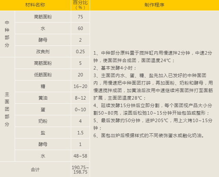This screenshot has height=177, width=219.
Task: Click 酵母 in the row with 2
Action: (x=43, y=40)
